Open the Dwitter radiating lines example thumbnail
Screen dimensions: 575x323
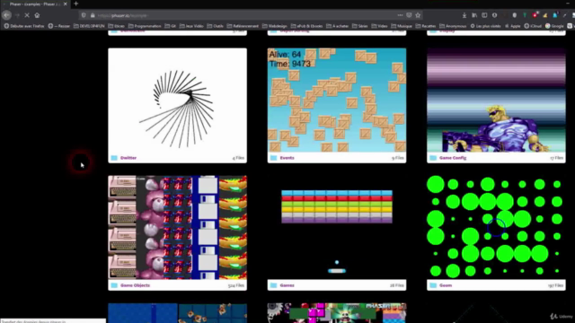point(178,100)
